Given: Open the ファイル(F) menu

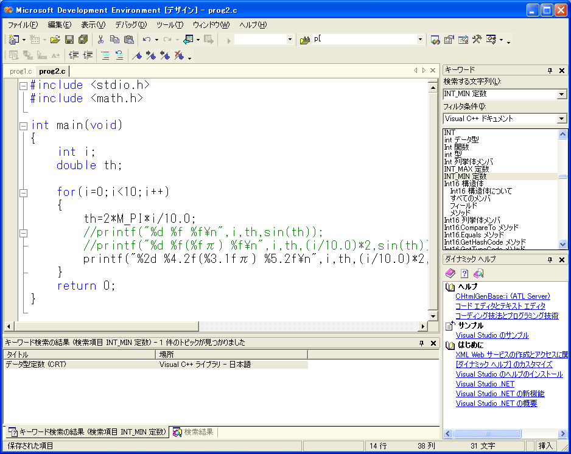Looking at the screenshot, I should click(x=23, y=25).
